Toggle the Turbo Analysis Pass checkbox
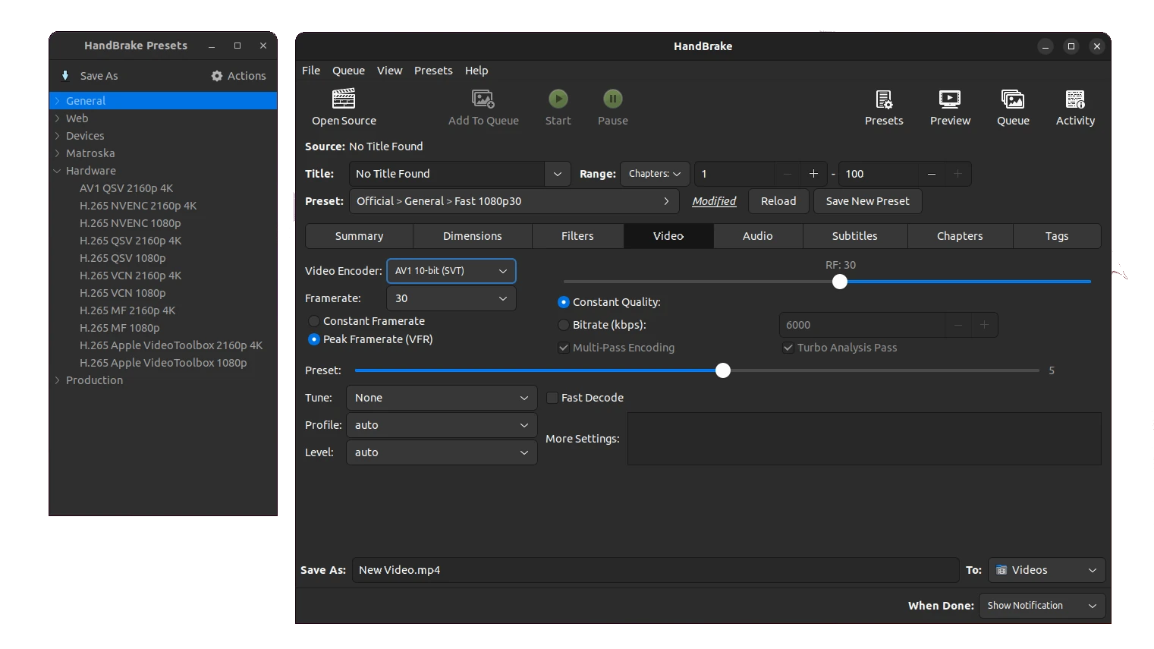The height and width of the screenshot is (649, 1154). (x=788, y=348)
